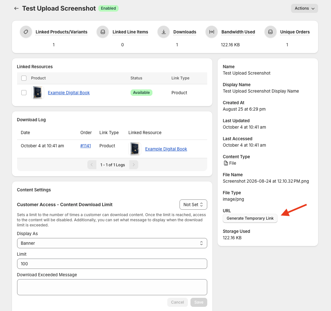Click the Save button
331x311 pixels.
[199, 302]
